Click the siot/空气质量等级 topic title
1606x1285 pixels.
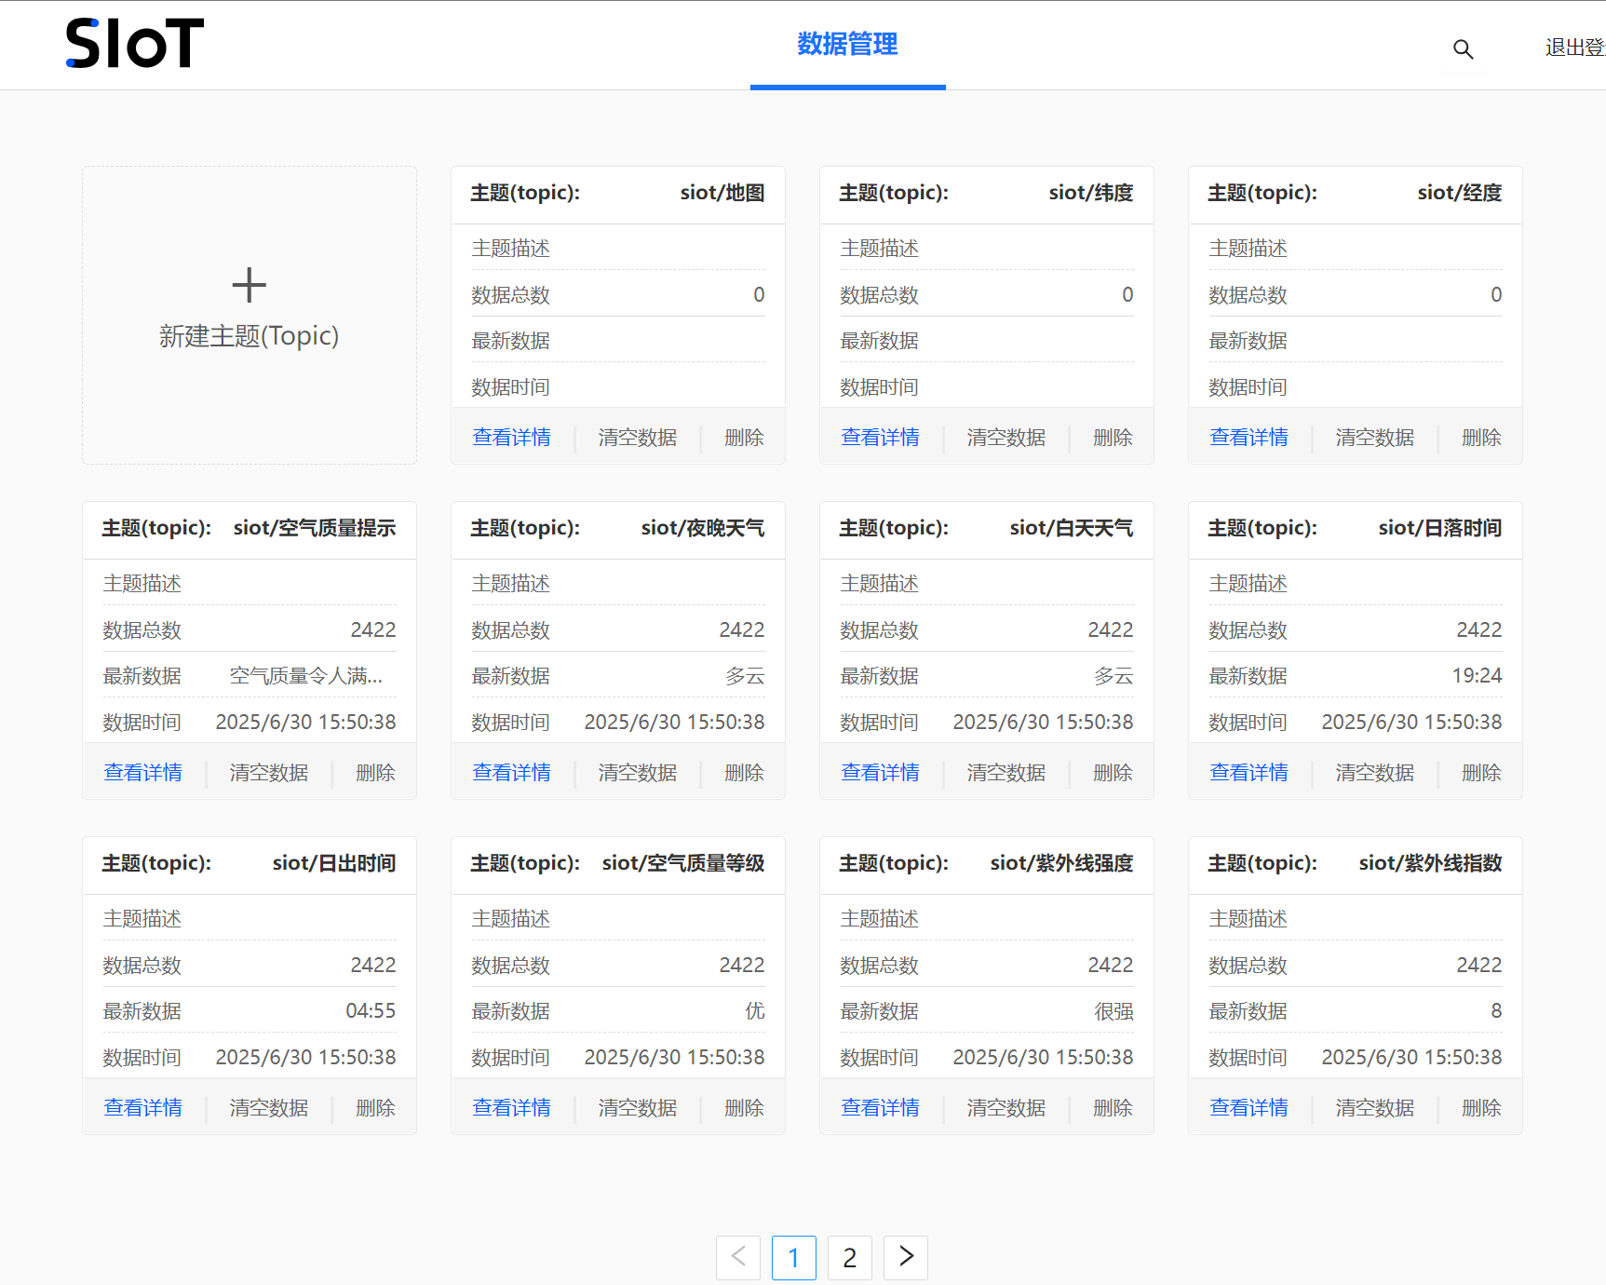click(683, 863)
